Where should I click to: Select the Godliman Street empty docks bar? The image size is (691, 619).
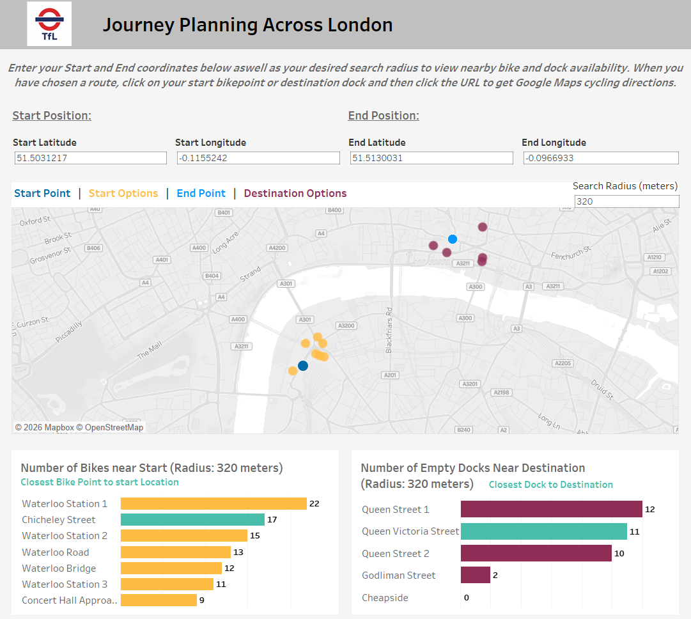475,576
